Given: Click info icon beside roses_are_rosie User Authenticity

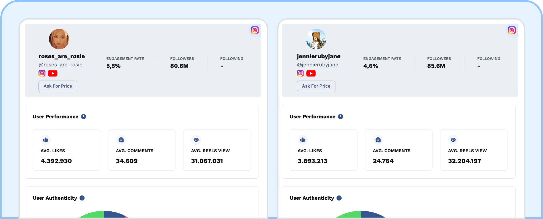Looking at the screenshot, I should coord(82,198).
